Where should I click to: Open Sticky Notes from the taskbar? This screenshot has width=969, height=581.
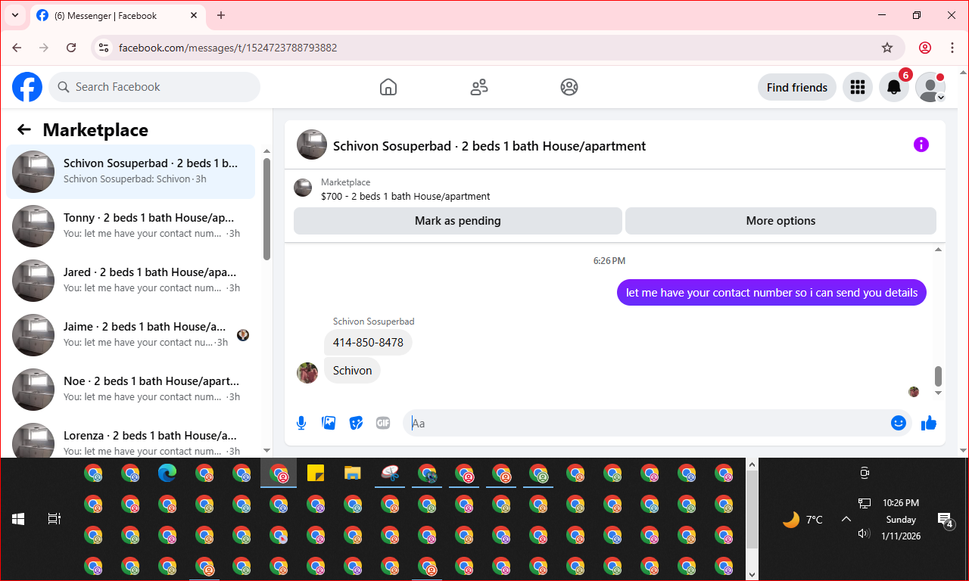(x=316, y=474)
